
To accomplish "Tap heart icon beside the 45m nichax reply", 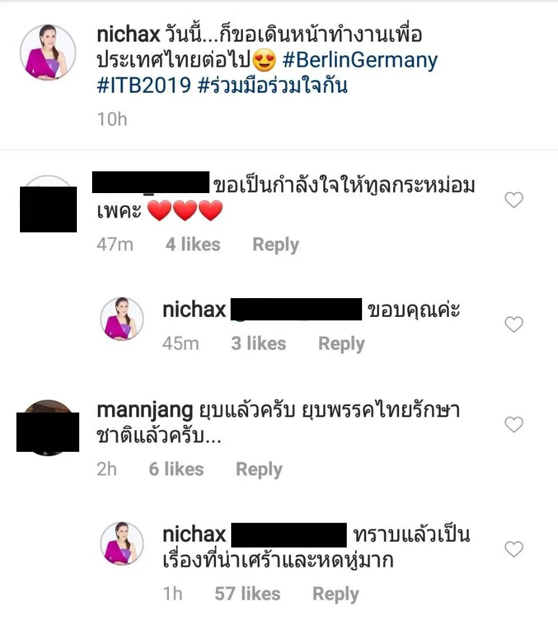I will tap(513, 325).
